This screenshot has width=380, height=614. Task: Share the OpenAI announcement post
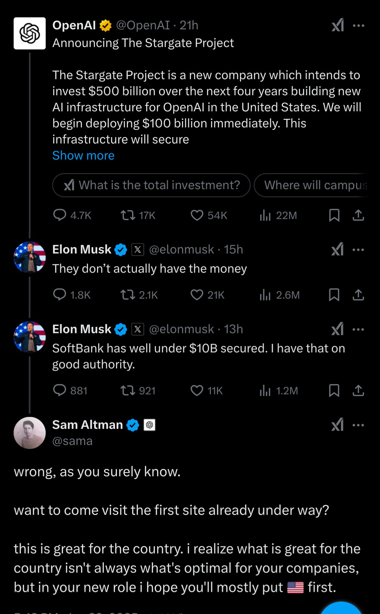coord(358,215)
